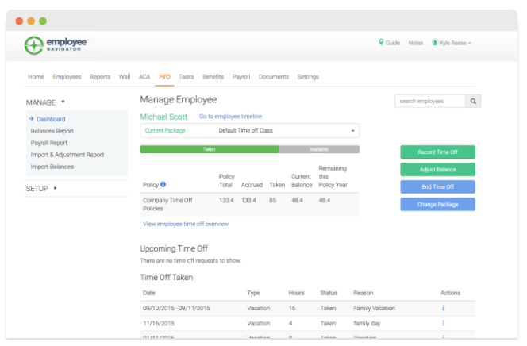Image resolution: width=527 pixels, height=346 pixels.
Task: Select Balances Report in the sidebar
Action: 52,131
